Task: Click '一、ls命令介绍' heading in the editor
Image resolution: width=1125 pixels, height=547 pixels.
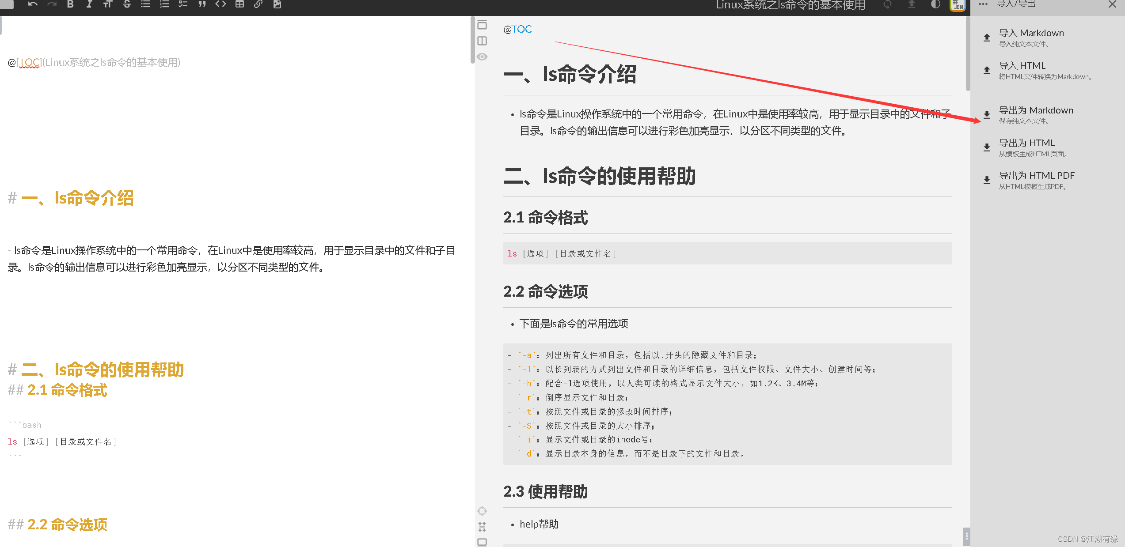Action: (x=77, y=198)
